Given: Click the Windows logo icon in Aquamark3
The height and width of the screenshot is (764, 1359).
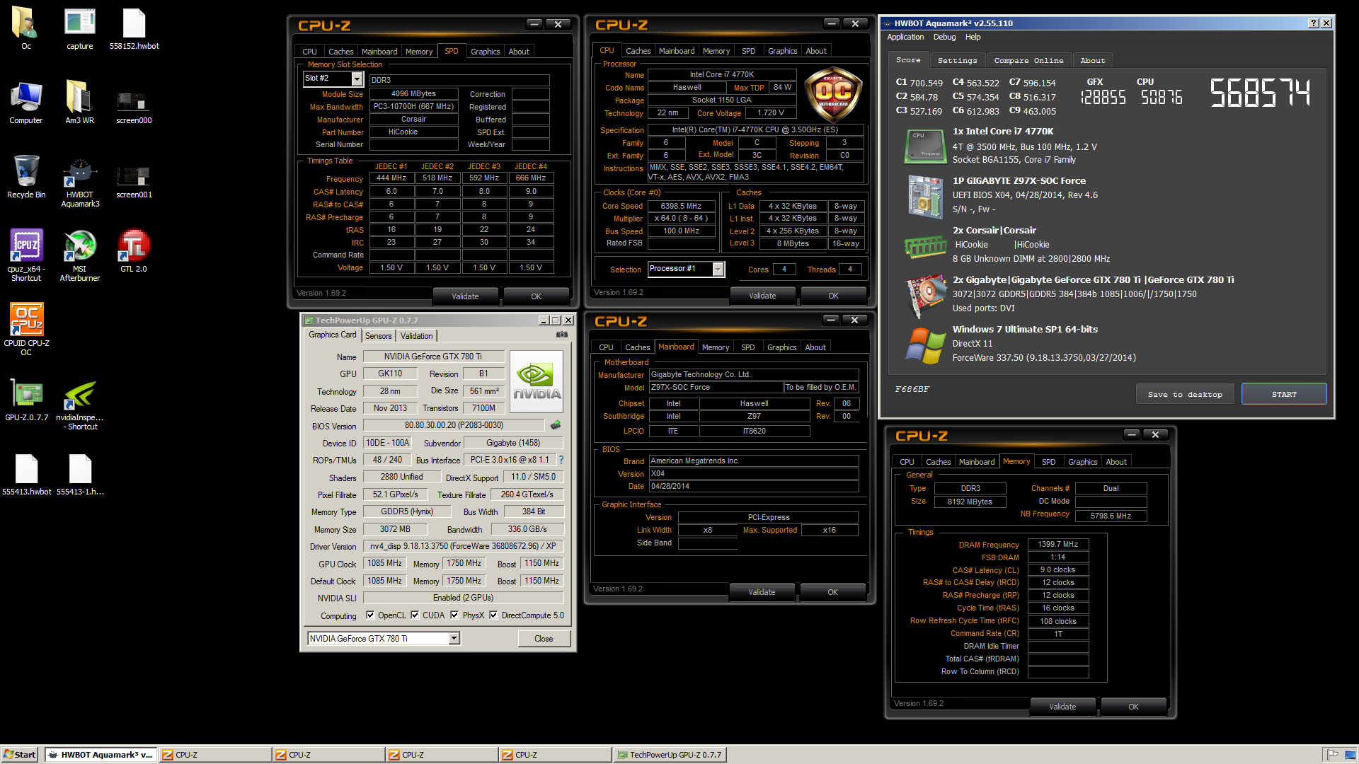Looking at the screenshot, I should 925,345.
